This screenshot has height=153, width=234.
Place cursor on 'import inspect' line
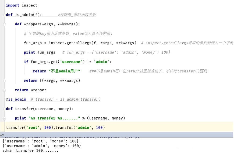tap(22, 5)
